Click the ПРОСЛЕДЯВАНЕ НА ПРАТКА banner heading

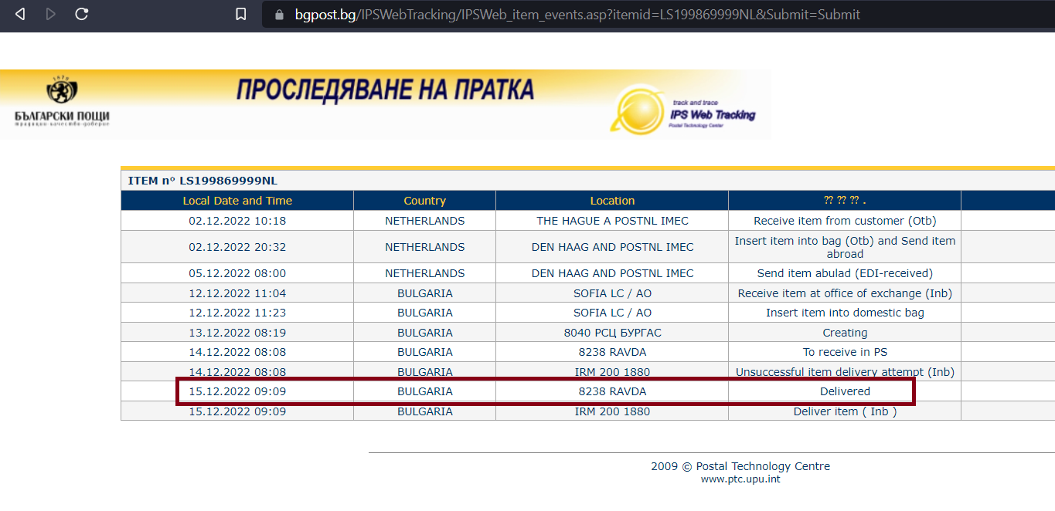(x=385, y=90)
